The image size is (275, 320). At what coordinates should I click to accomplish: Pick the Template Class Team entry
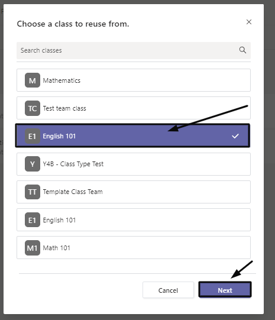(134, 192)
